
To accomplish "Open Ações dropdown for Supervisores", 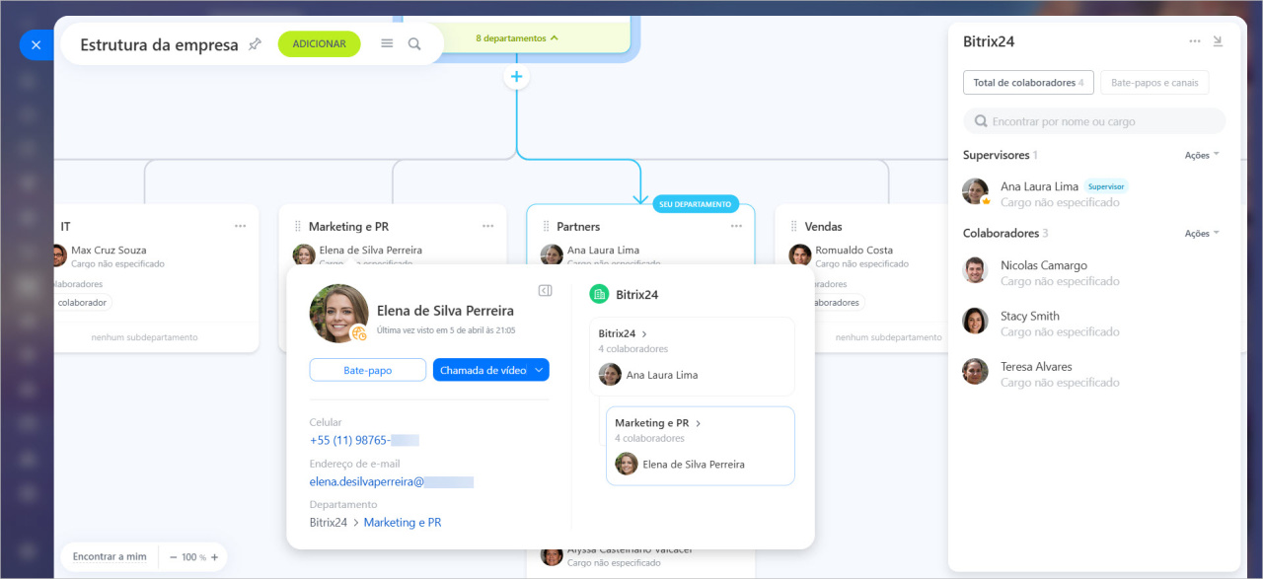I will coord(1202,155).
